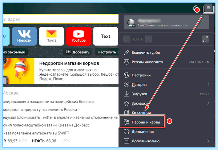Open the Почта mail tile

[x=52, y=36]
